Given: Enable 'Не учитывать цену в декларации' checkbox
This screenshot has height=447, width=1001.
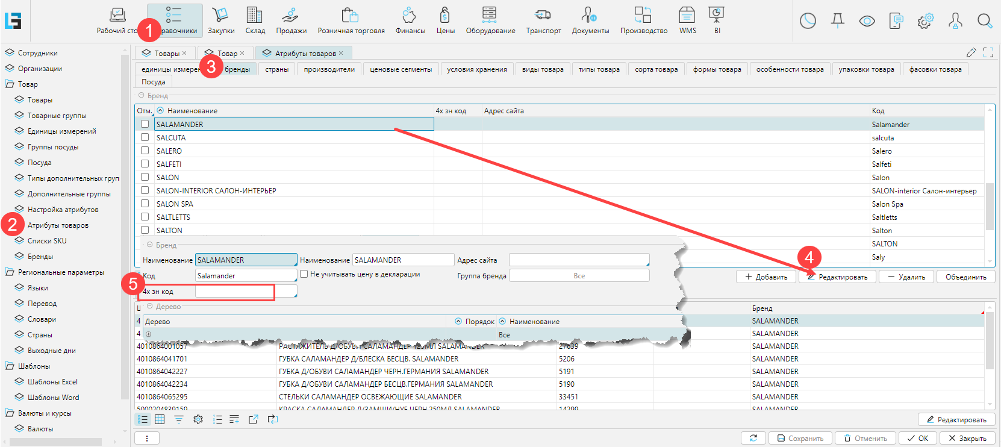Looking at the screenshot, I should 304,274.
